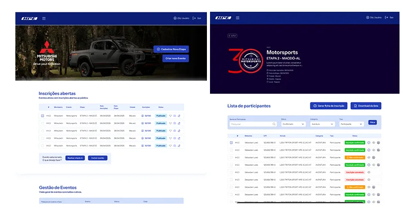Click envelope icon in checked event row
This screenshot has height=215, width=420.
(175, 116)
